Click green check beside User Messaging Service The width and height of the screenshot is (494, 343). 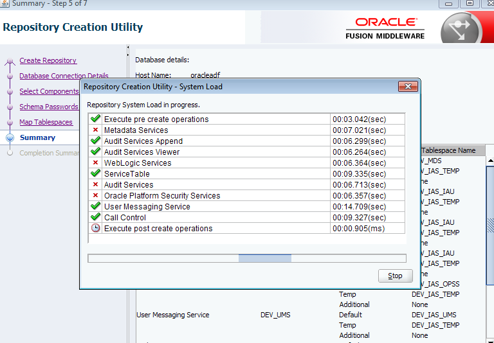tap(96, 206)
